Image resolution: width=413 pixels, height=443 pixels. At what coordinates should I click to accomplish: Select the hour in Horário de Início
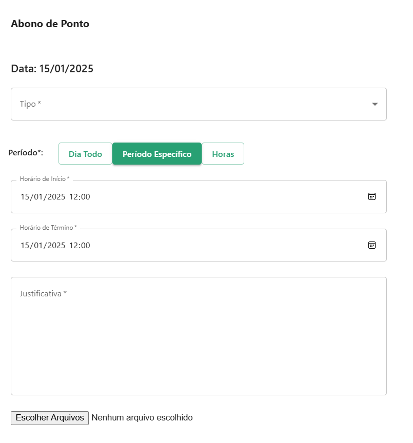[x=73, y=197]
